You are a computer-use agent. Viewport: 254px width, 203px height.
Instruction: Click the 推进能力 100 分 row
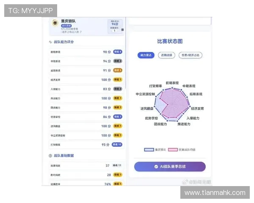point(86,98)
